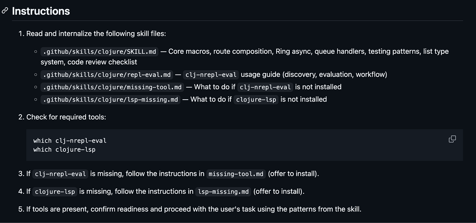
Task: Click clojure-lsp tag in the lsp-missing.md bullet
Action: [256, 100]
